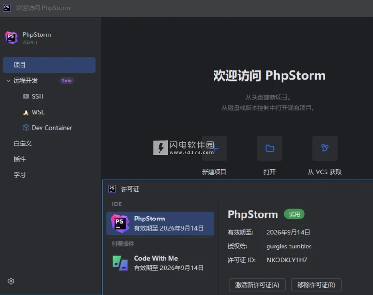This screenshot has width=373, height=295.
Task: Click the 打开 folder icon
Action: (x=270, y=148)
